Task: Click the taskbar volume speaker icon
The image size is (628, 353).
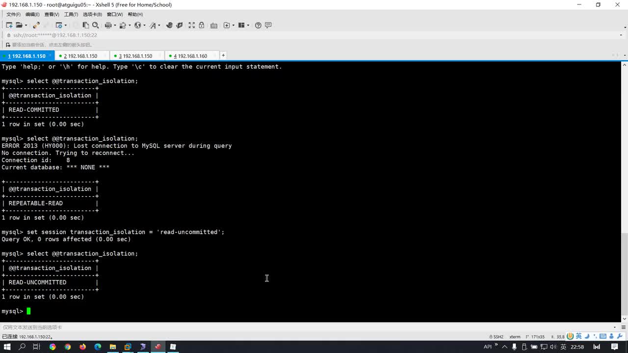Action: pyautogui.click(x=552, y=347)
